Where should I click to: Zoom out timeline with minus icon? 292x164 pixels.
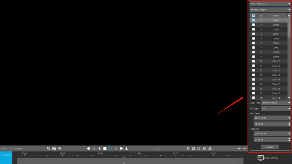click(245, 149)
